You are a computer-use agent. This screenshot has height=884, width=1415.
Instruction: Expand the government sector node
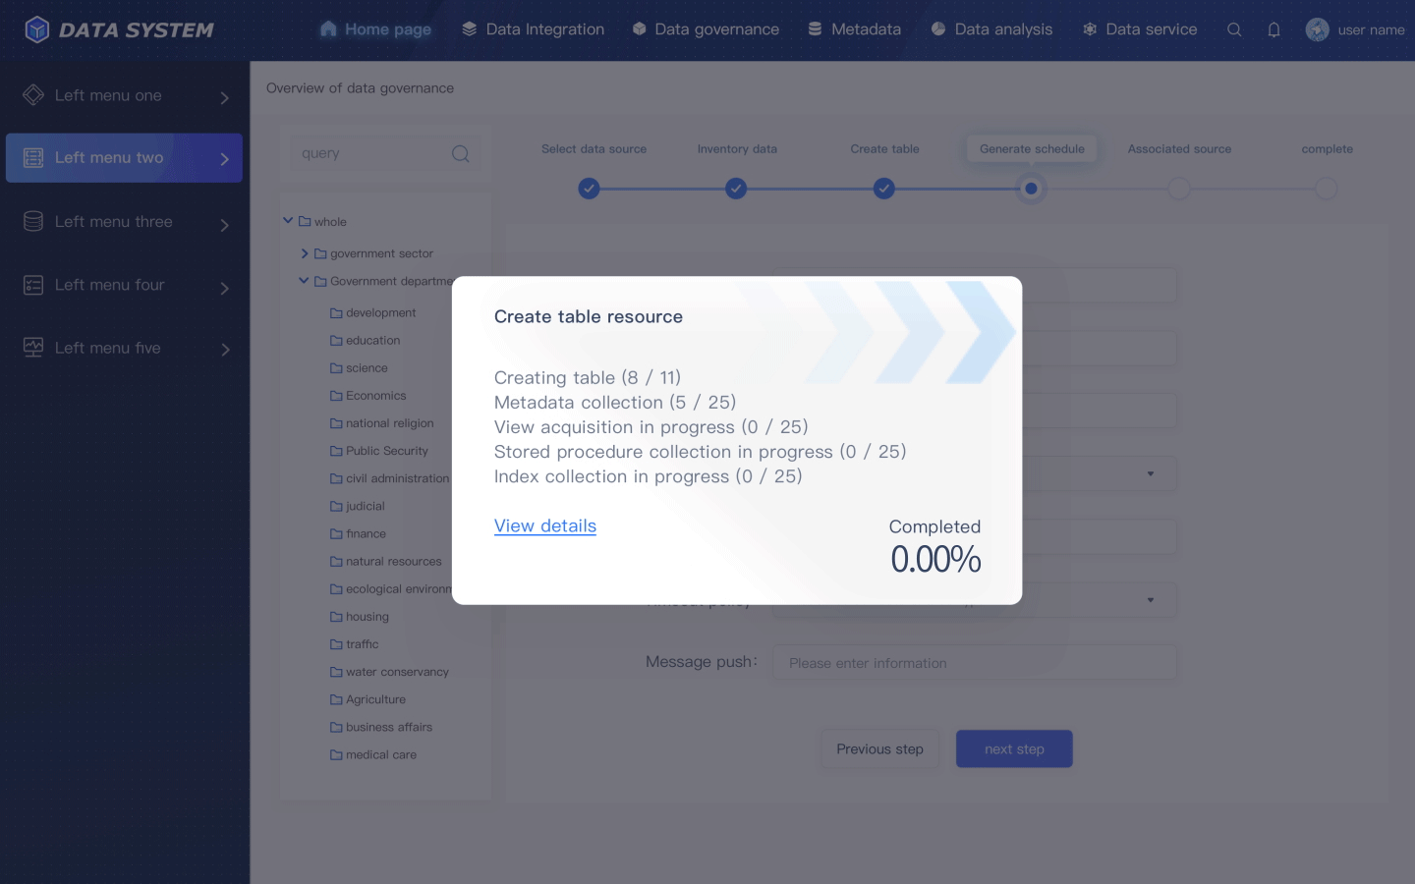(x=305, y=253)
